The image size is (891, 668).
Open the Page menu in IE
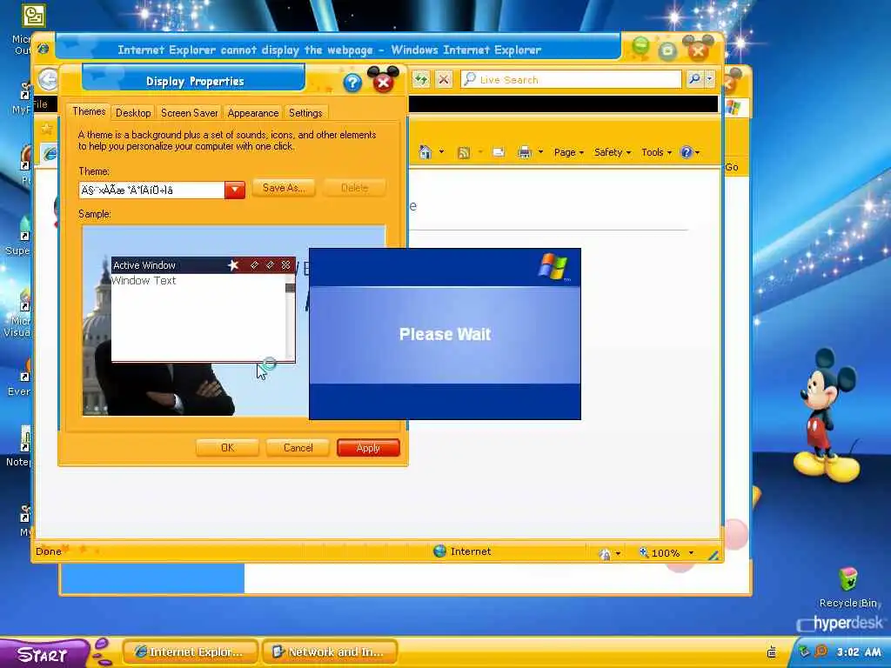pyautogui.click(x=568, y=152)
